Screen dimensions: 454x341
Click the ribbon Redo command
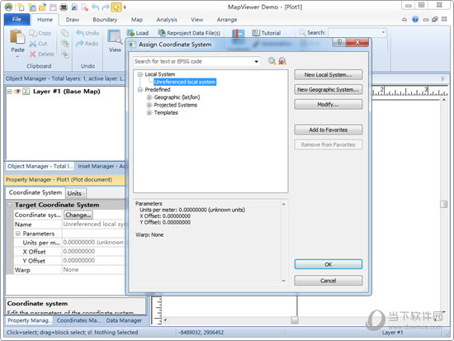87,44
